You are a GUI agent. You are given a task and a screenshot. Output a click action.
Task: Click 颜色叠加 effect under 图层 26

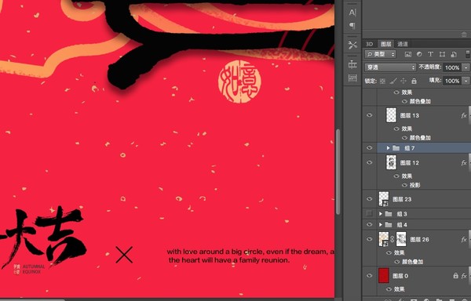pos(412,262)
